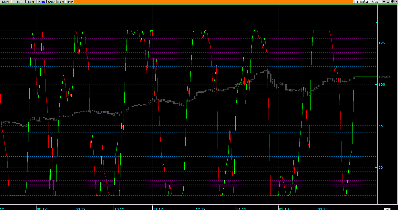
Task: Click the 08.12 date label
Action: [42, 208]
